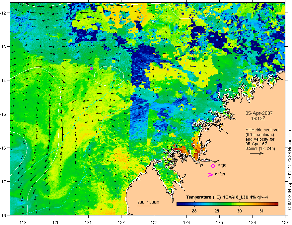292x225 pixels.
Task: Click the longitude axis label '123'
Action: point(154,222)
